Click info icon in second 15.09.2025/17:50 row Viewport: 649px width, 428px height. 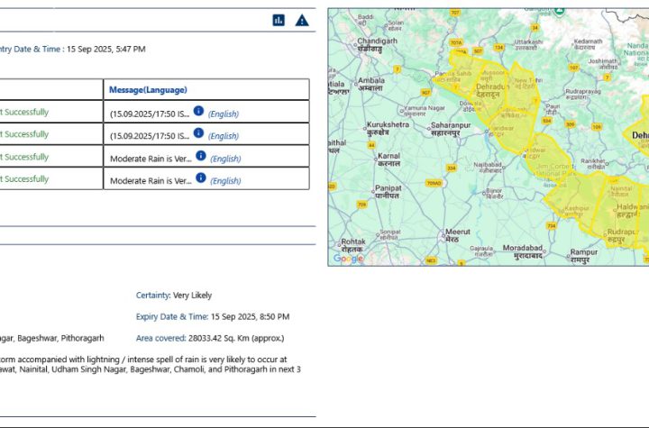tap(198, 132)
